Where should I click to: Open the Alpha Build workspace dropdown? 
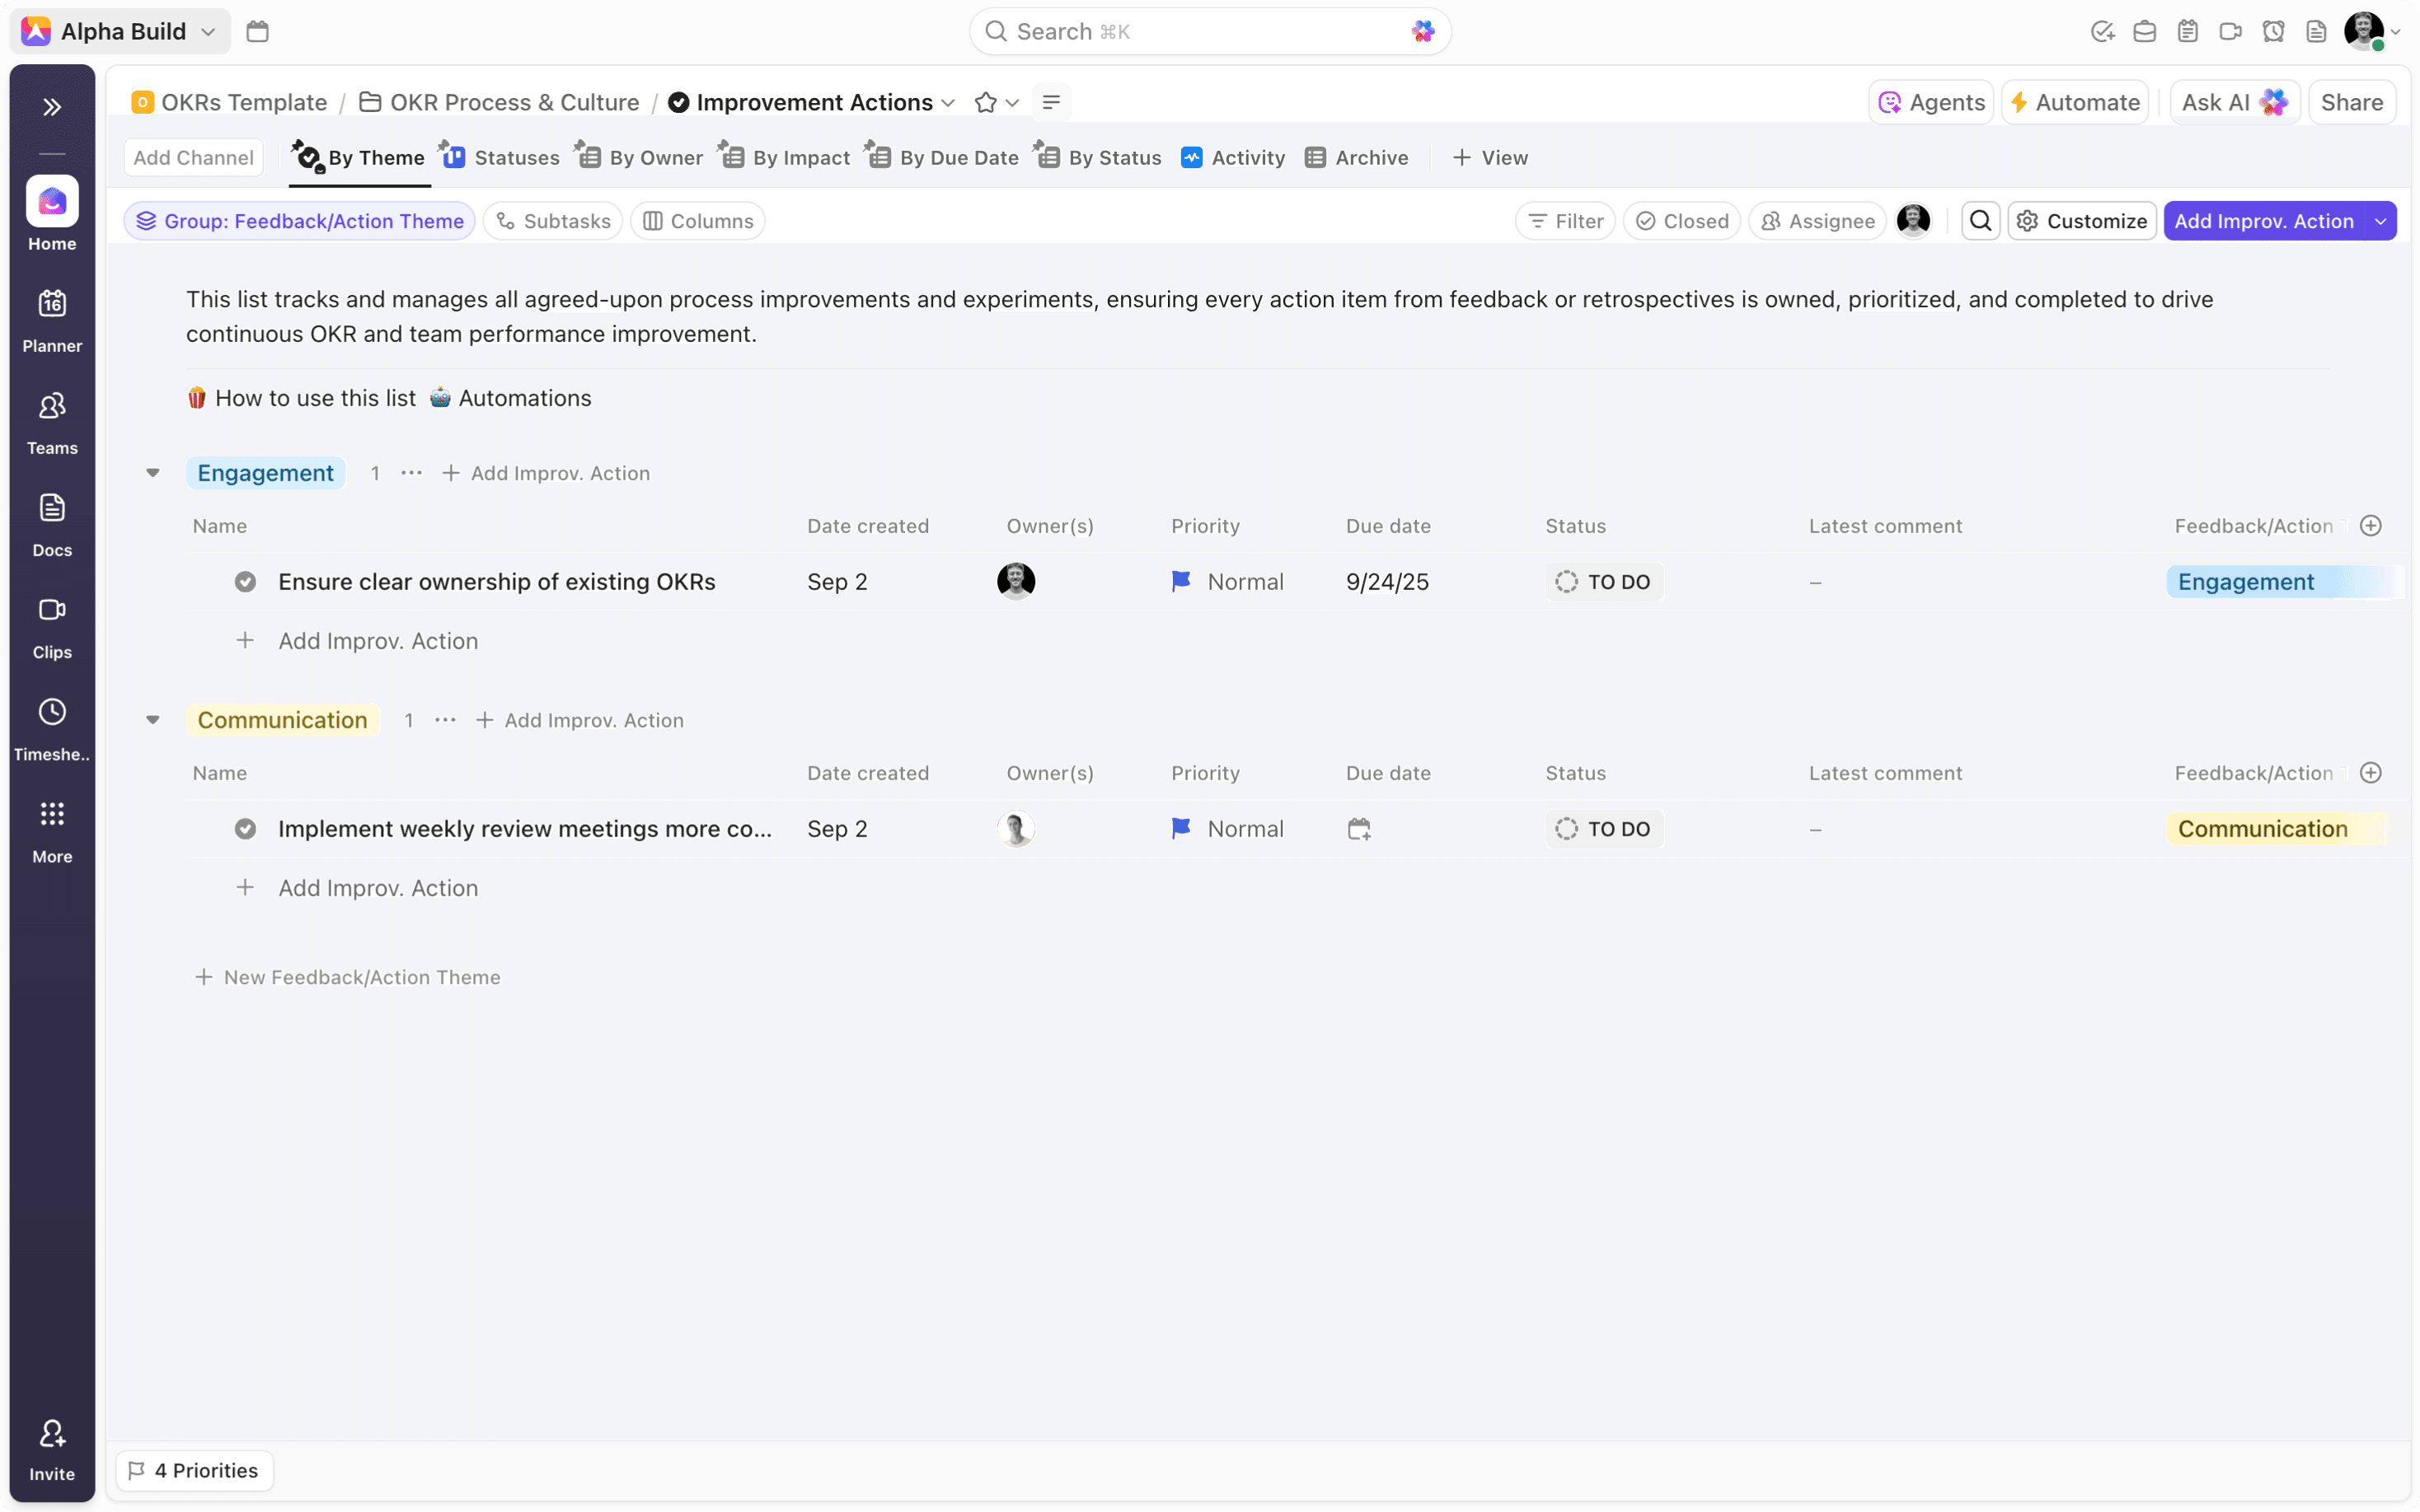122,32
